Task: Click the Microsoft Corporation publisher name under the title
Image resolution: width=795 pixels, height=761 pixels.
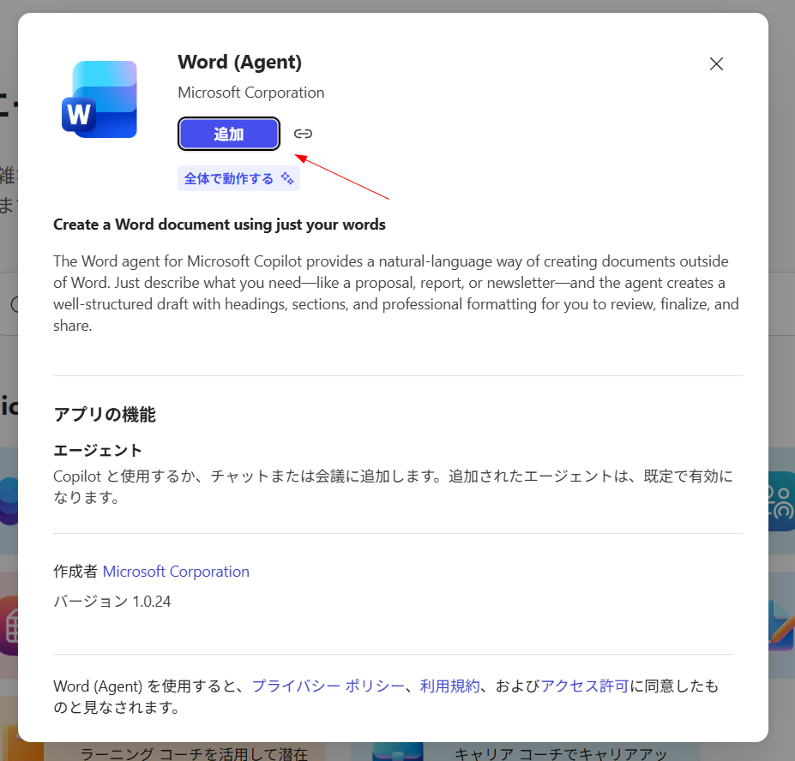Action: tap(250, 93)
